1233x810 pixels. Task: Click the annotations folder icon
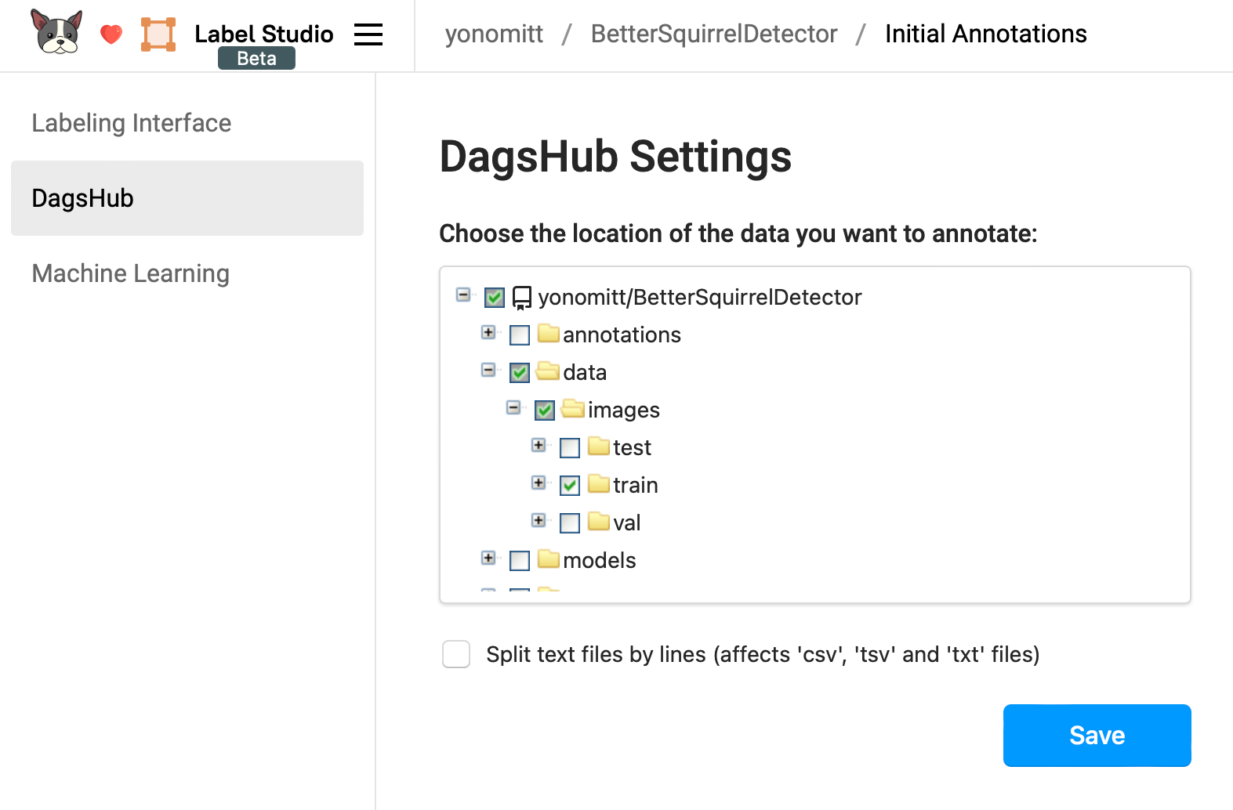coord(549,334)
